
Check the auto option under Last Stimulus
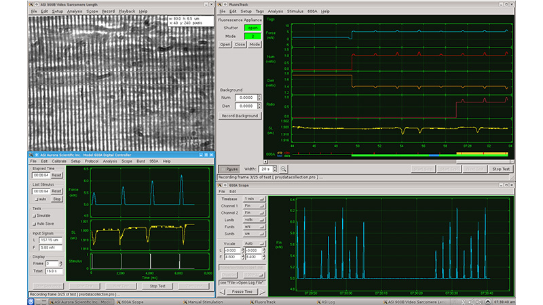pos(37,199)
